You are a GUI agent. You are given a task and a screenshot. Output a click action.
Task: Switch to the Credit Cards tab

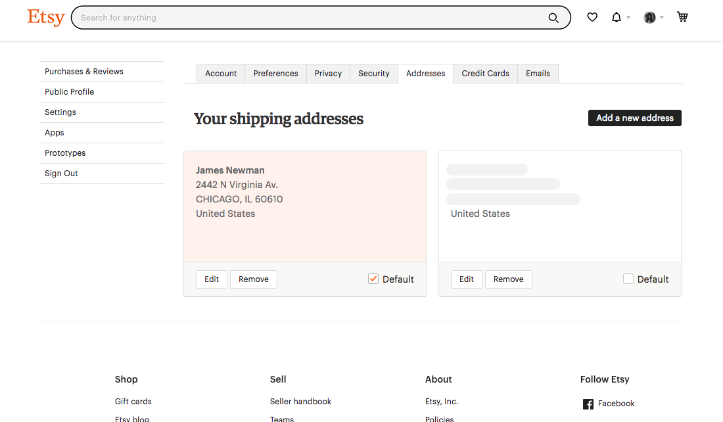click(x=485, y=73)
